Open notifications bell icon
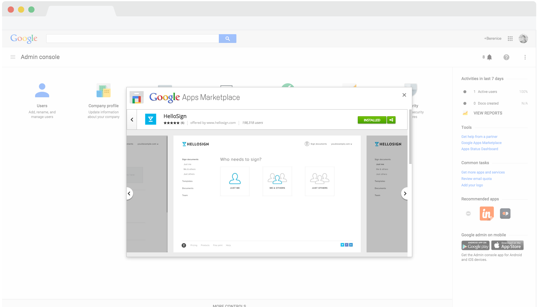 point(489,57)
